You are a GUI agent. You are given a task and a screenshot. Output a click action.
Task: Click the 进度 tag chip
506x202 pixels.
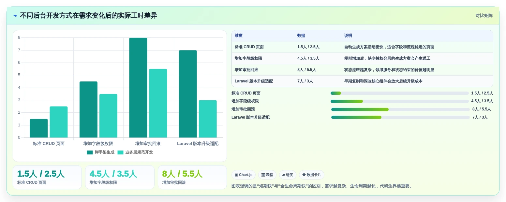click(288, 175)
